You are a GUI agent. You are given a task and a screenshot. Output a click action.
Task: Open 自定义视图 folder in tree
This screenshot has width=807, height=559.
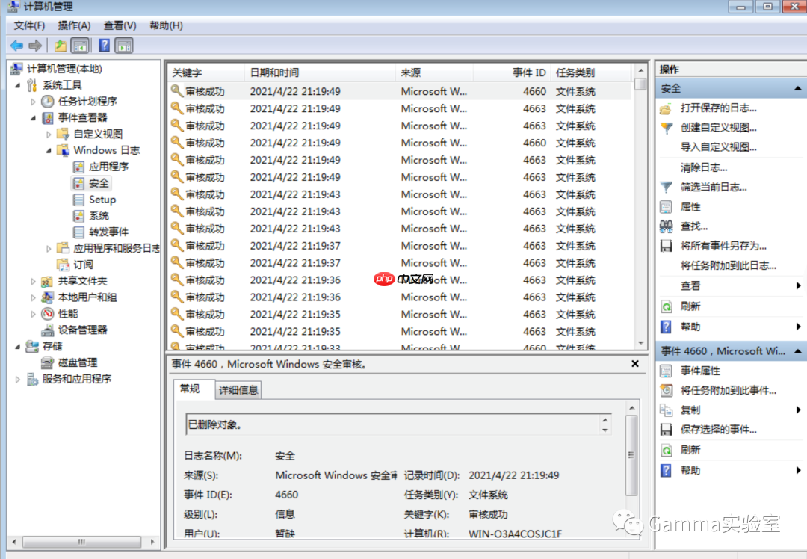pyautogui.click(x=98, y=135)
